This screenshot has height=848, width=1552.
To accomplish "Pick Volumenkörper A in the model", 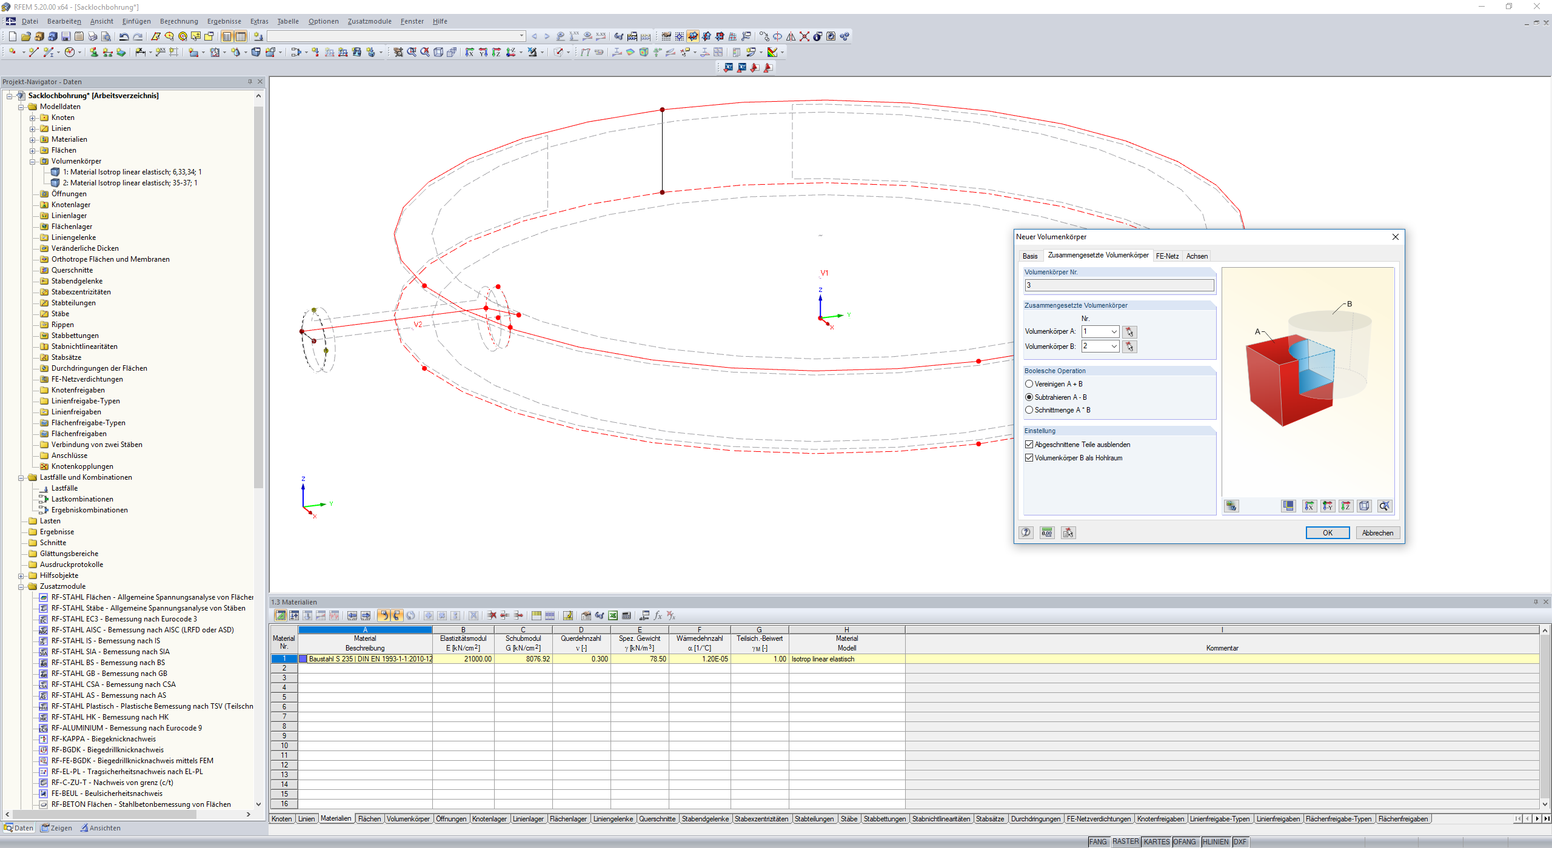I will 1129,332.
